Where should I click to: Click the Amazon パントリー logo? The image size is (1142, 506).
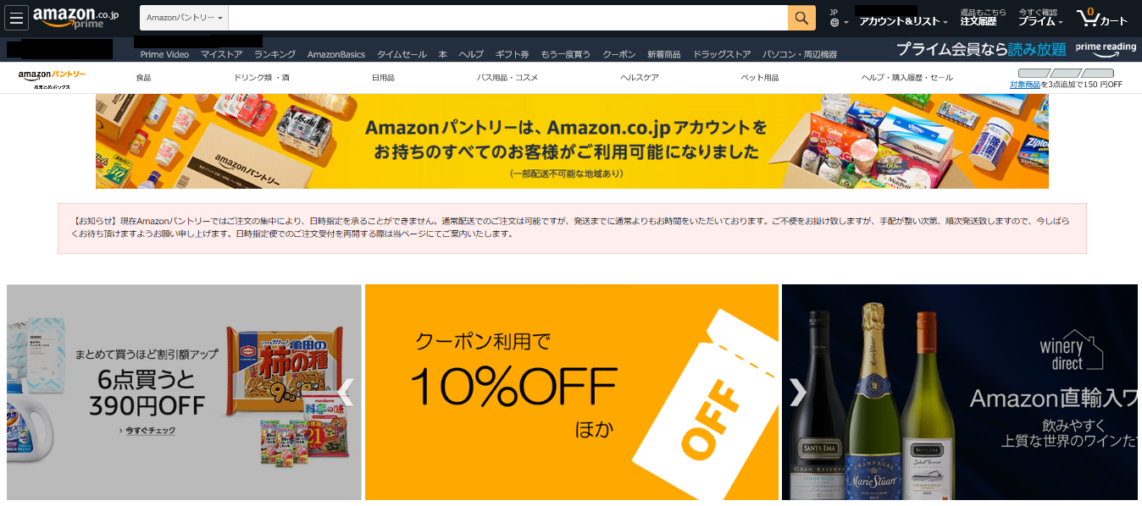coord(52,78)
